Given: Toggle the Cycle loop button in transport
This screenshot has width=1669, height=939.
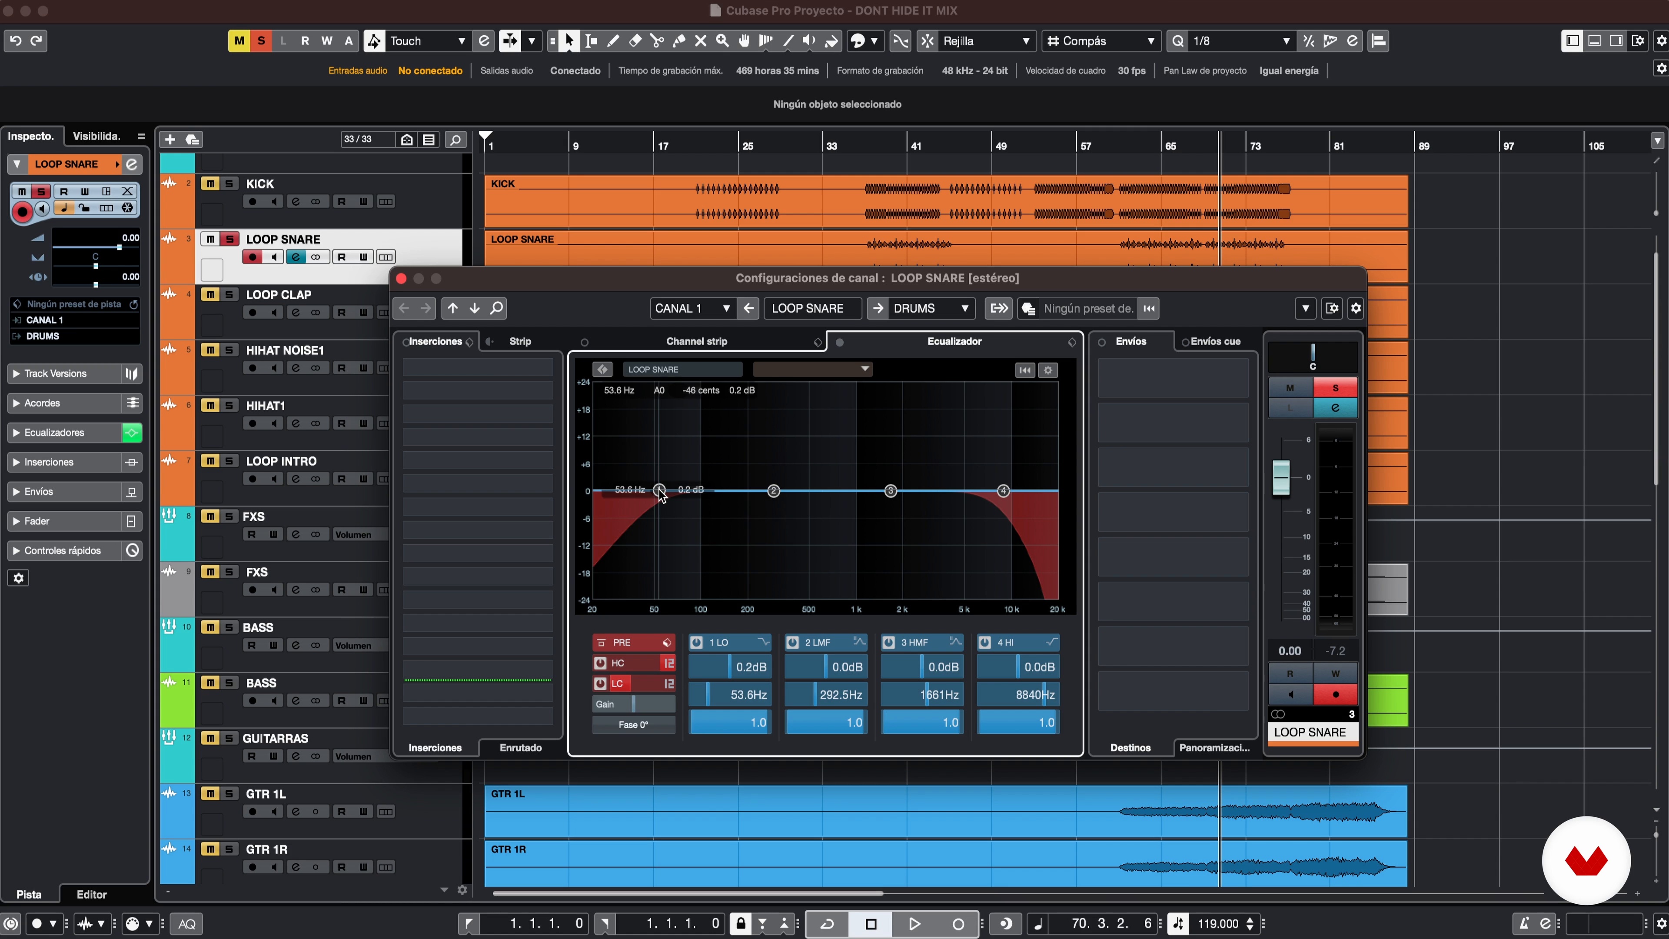Looking at the screenshot, I should coord(828,923).
